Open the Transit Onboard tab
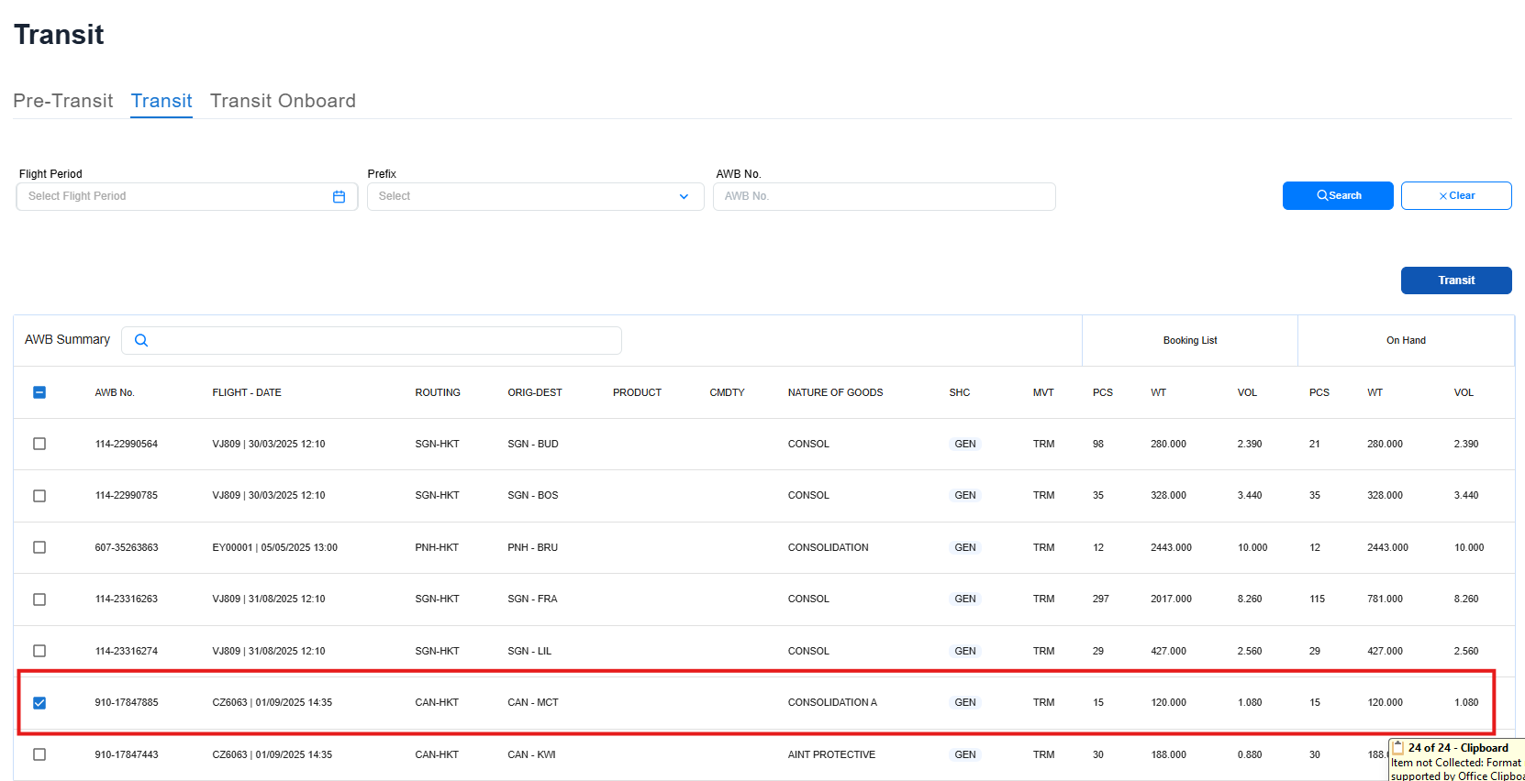 coord(283,101)
